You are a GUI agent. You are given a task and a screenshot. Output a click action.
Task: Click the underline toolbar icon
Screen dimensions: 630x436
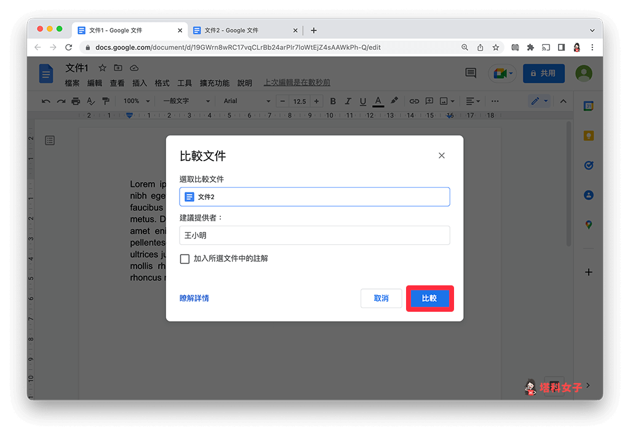pyautogui.click(x=363, y=101)
